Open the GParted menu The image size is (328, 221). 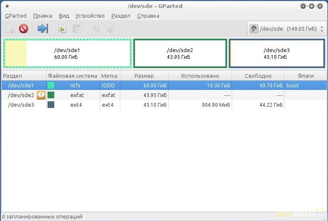click(16, 16)
